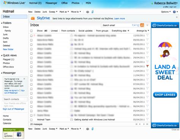Click the New folder link
Viewport: 180px width, 140px height.
[x=8, y=49]
